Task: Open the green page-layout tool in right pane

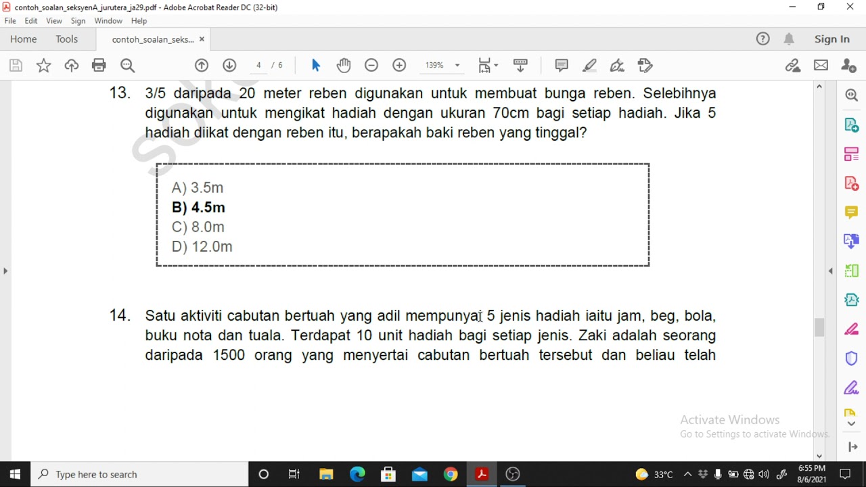Action: click(x=851, y=271)
